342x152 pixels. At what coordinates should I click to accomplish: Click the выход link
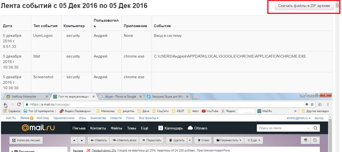319,118
